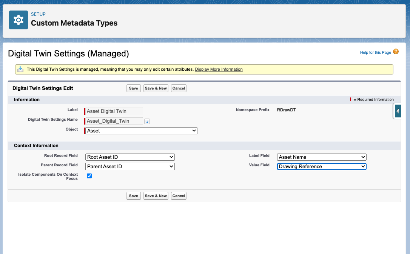Click the top Save button
The width and height of the screenshot is (410, 254).
[x=134, y=88]
